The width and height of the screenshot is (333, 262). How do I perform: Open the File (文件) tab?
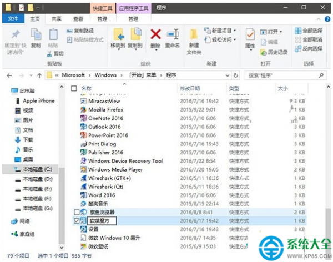tap(13, 19)
